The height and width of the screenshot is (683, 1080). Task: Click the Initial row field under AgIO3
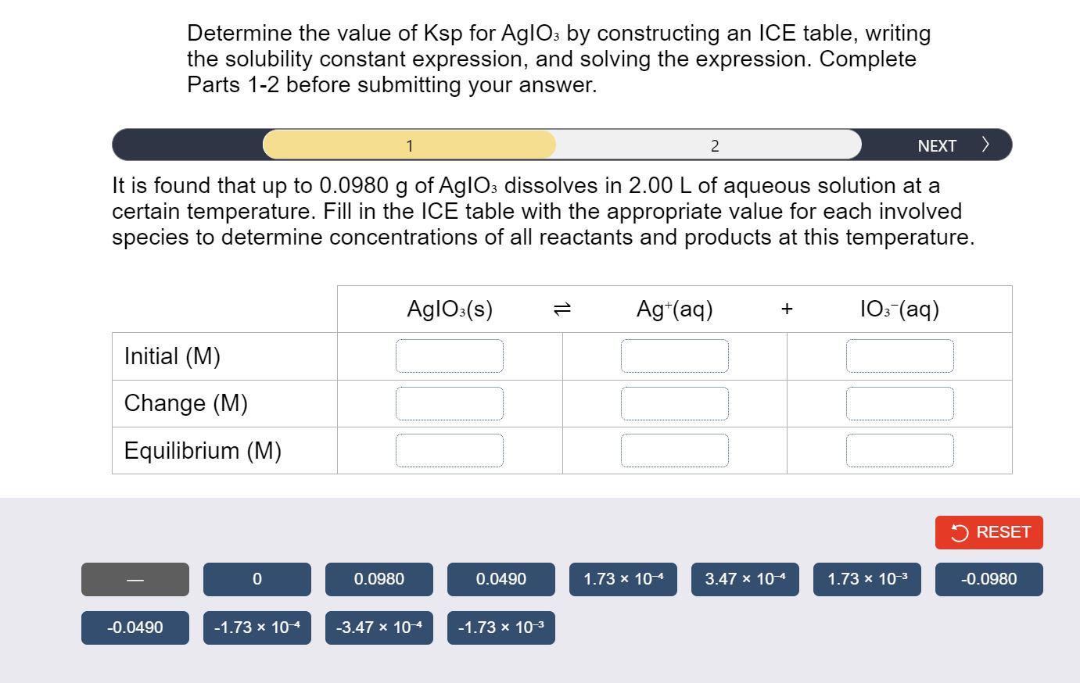coord(450,356)
